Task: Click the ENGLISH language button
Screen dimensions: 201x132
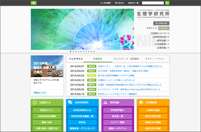Action: [x=161, y=23]
